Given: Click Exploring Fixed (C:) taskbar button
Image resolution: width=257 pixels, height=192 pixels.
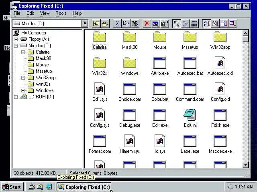Looking at the screenshot, I should 84,187.
